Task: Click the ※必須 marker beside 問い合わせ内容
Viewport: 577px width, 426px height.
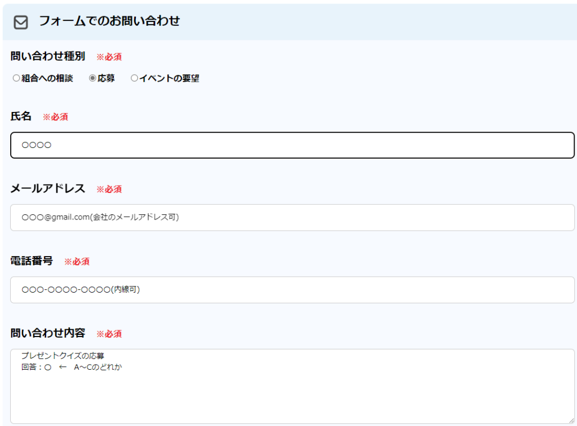Action: point(109,334)
